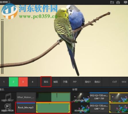
Task: Select the Rock_Me.mp3 track name
Action: [x=26, y=107]
